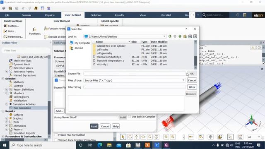Screen dimensions: 265x149
Task: Enable Use Built-In Compiler checkbox
Action: [130, 117]
